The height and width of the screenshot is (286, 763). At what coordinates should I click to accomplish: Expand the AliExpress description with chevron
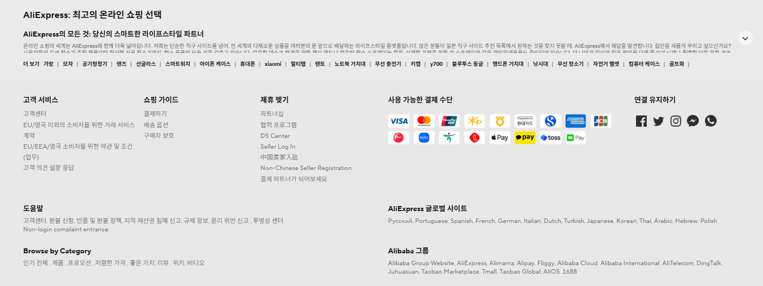pyautogui.click(x=745, y=38)
